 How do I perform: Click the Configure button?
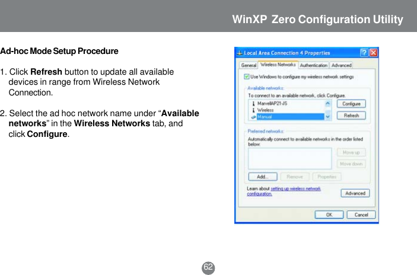click(351, 104)
